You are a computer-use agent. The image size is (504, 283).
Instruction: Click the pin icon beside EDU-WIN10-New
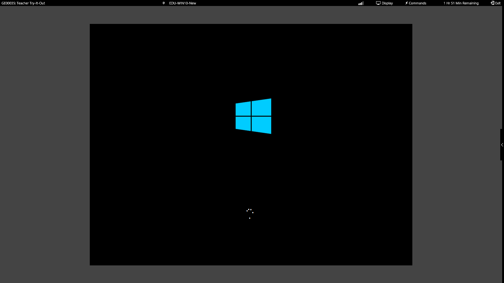(x=163, y=3)
